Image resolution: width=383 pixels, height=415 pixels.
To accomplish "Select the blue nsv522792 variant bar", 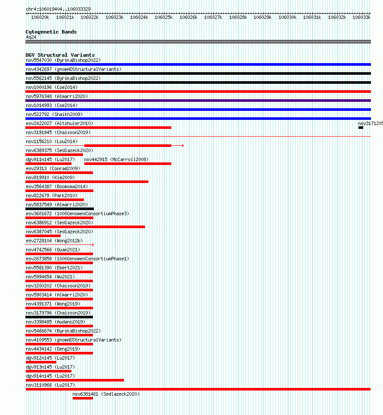I will 198,118.
